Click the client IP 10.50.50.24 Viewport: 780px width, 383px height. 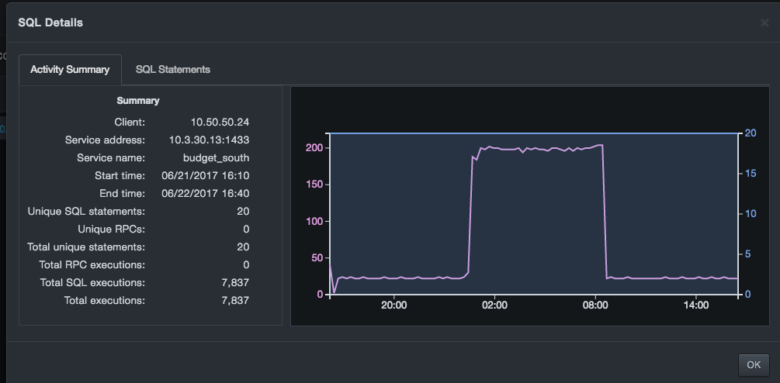(x=220, y=122)
